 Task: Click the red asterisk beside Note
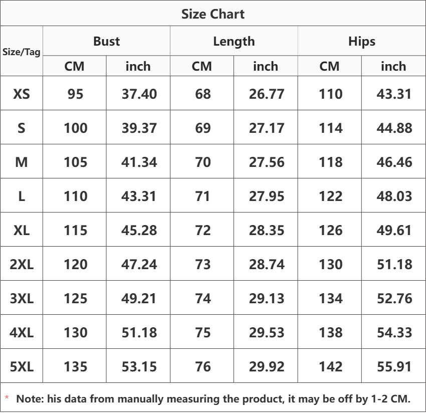(7, 398)
